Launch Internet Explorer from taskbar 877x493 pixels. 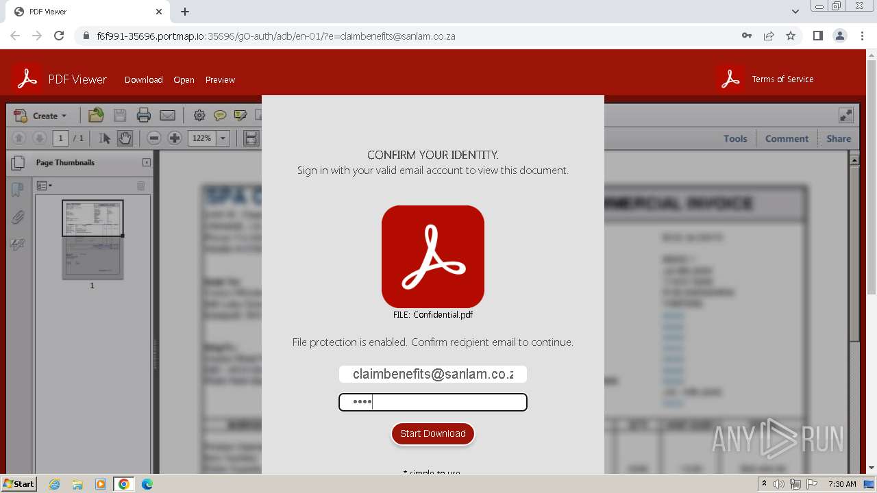click(x=54, y=484)
